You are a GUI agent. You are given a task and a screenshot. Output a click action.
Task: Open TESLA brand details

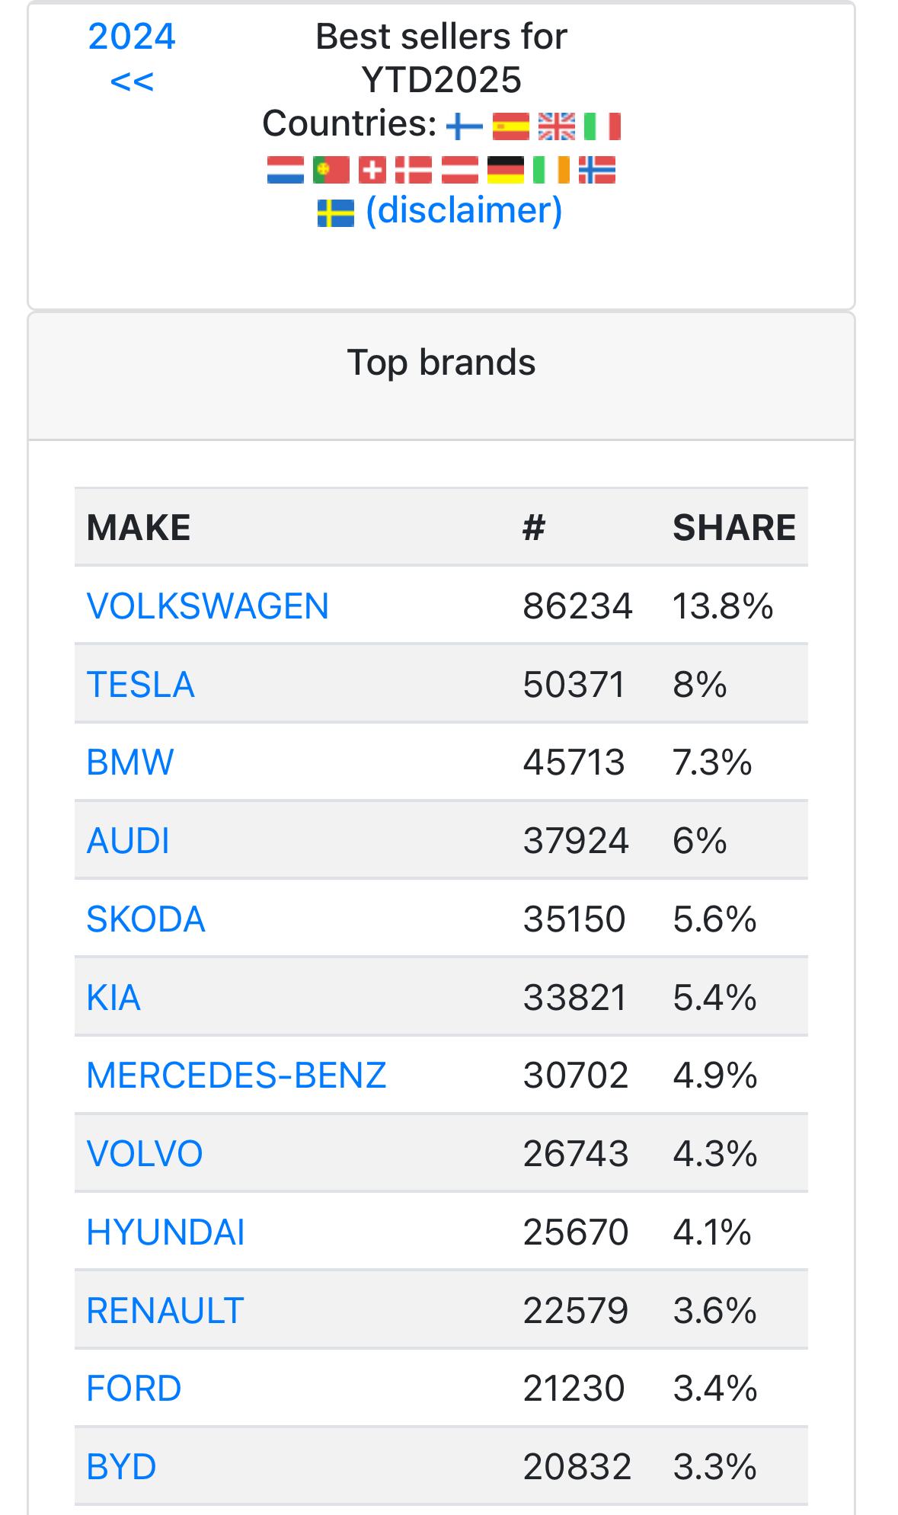point(141,684)
